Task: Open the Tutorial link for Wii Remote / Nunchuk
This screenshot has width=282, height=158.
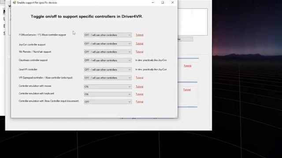Action: coord(139,52)
